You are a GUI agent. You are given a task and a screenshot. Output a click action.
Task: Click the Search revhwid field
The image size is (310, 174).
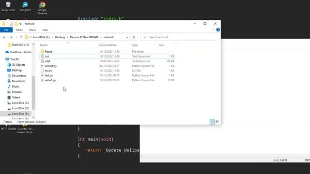(179, 37)
